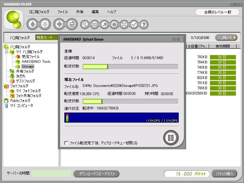The image size is (244, 183).
Task: Click the X delete toolbar icon
Action: click(124, 24)
